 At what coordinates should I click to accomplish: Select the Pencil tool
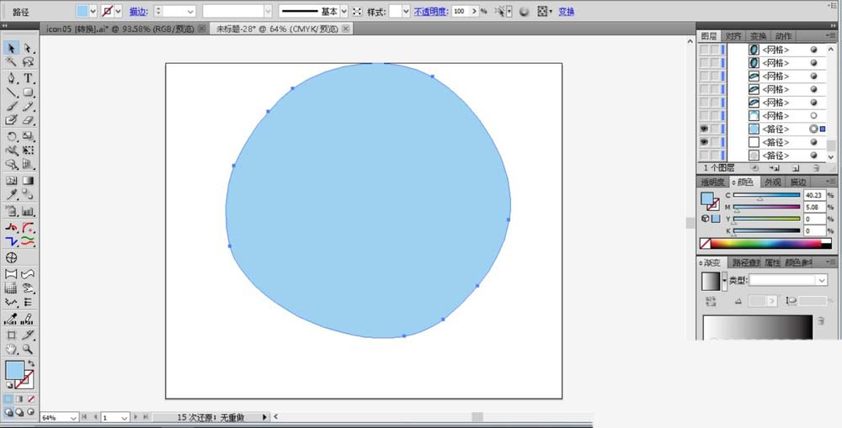point(28,106)
